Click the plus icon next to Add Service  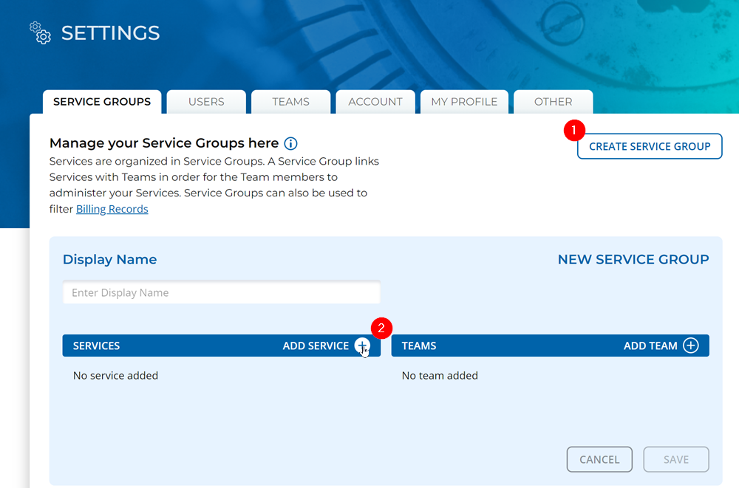coord(361,346)
